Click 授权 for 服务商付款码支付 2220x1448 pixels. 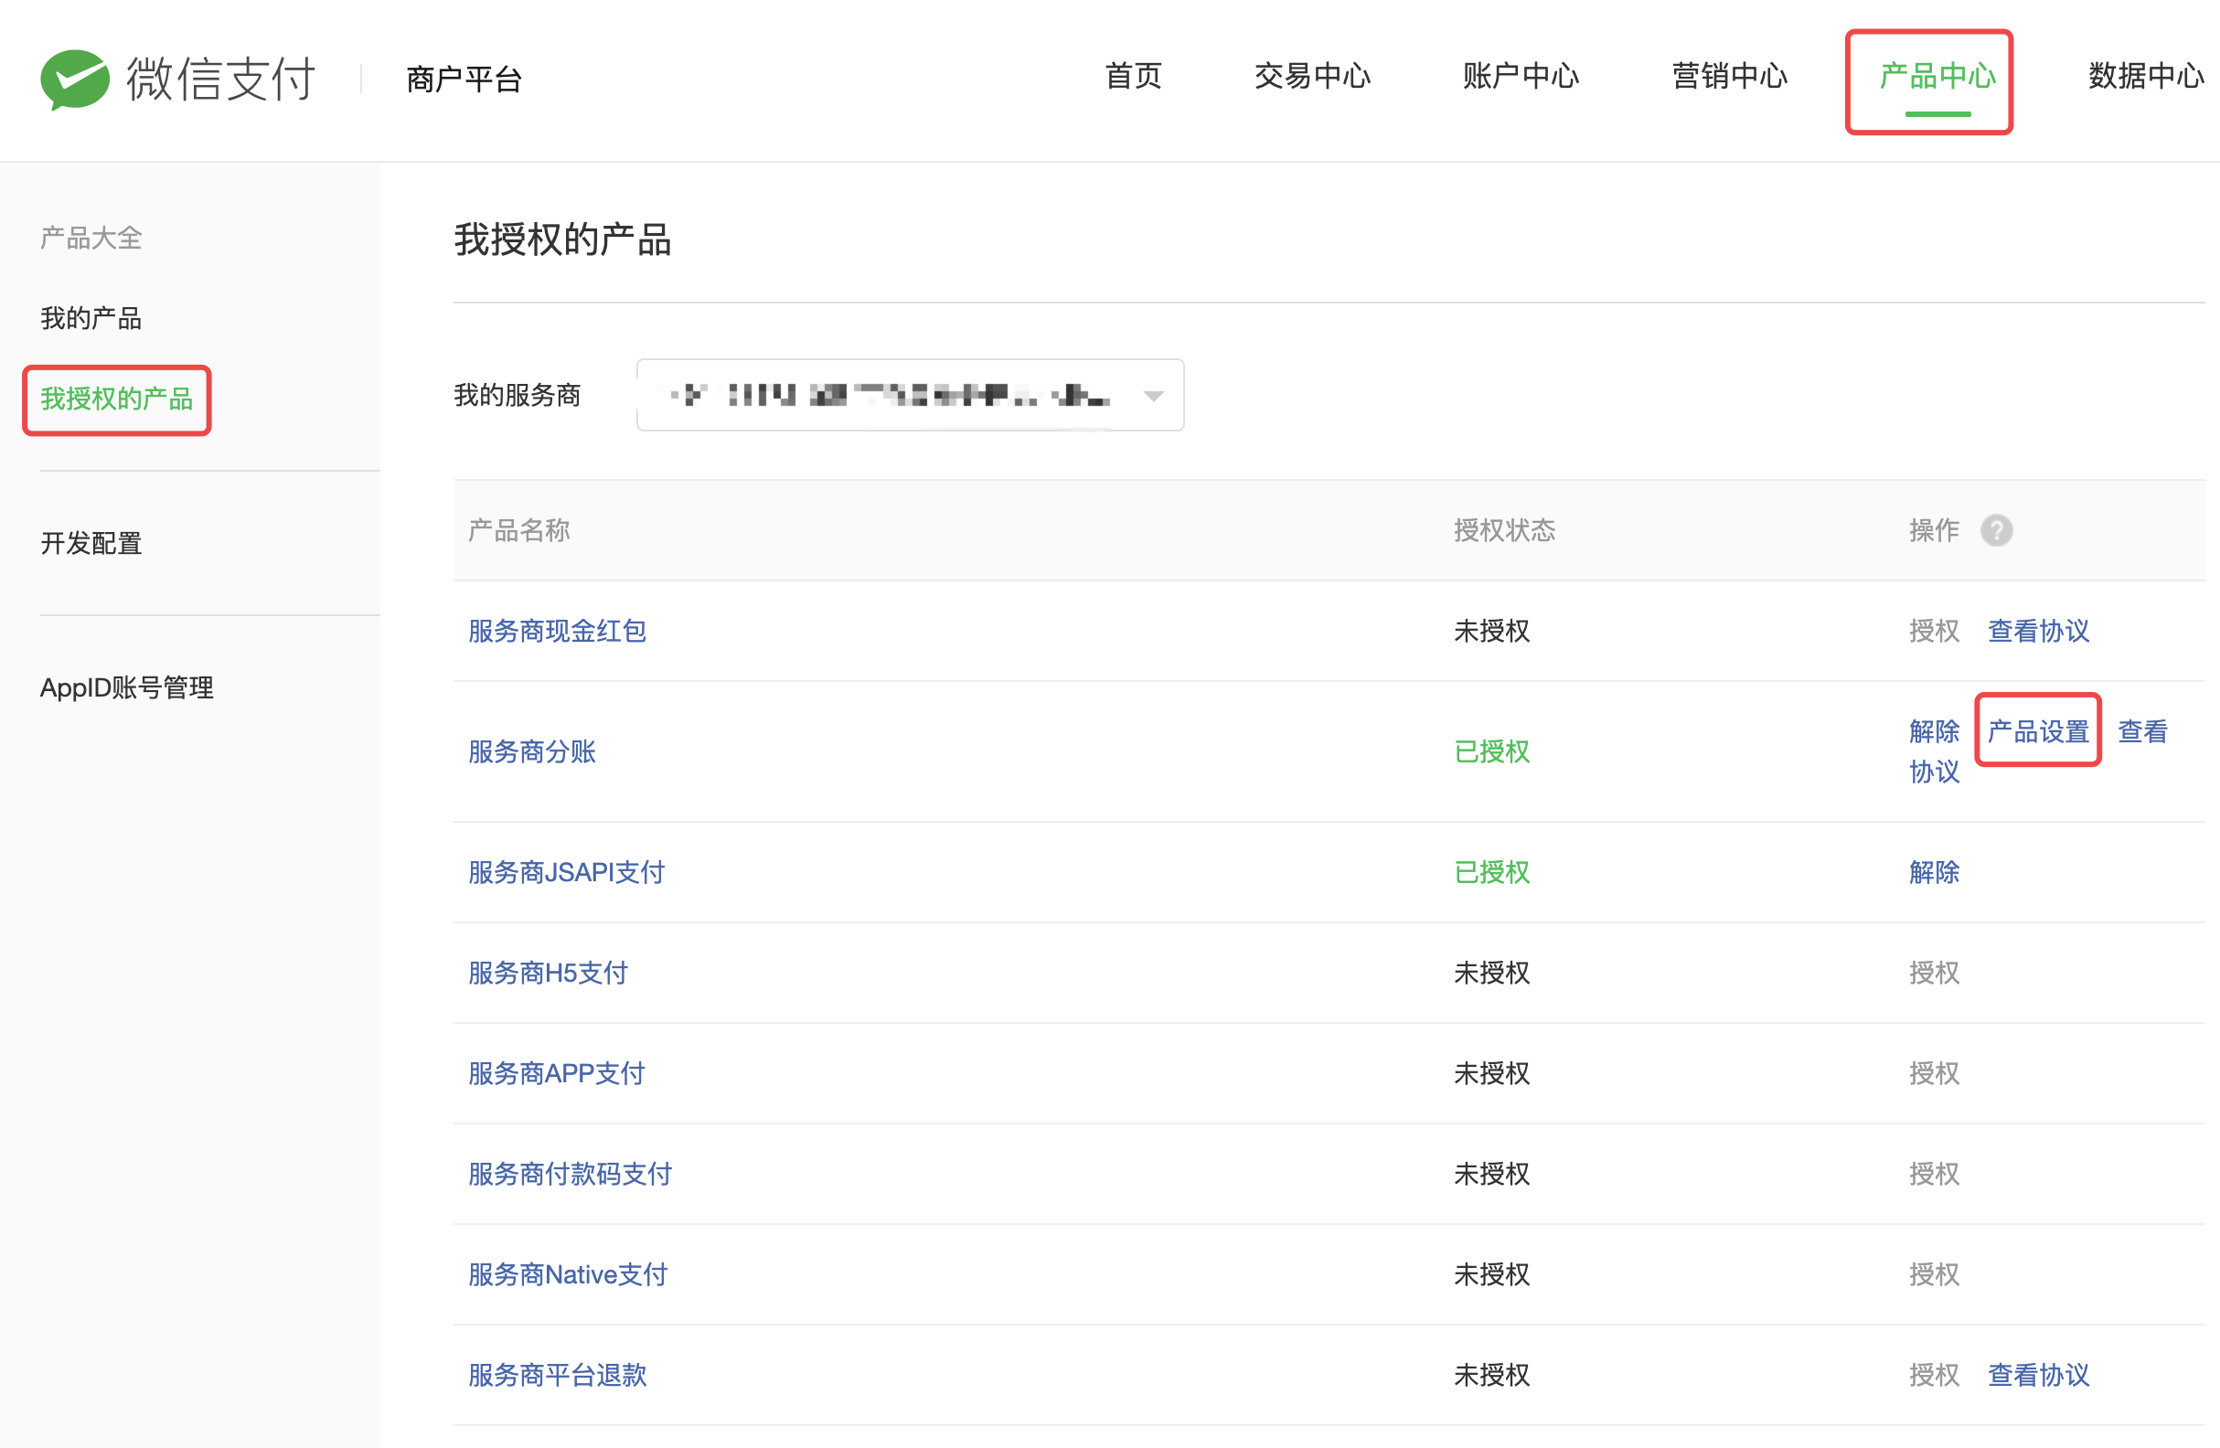pyautogui.click(x=1934, y=1175)
